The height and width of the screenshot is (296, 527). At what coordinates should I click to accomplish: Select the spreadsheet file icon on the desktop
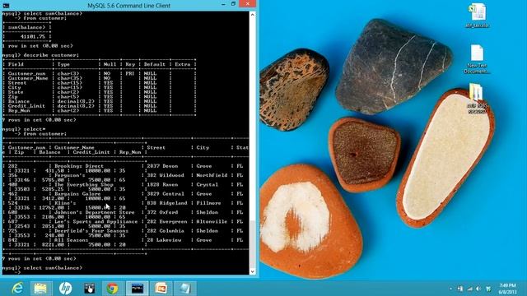(478, 16)
